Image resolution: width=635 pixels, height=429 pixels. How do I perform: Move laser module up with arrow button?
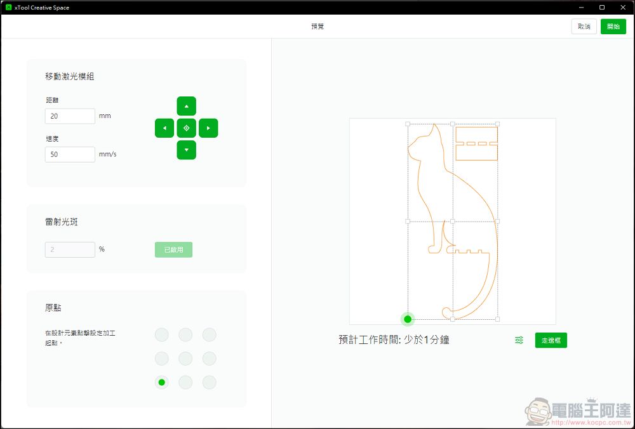tap(186, 106)
